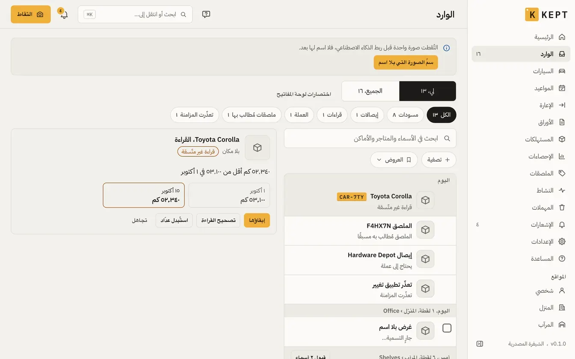Screen dimensions: 575x359
Task: View النشاط activity log
Action: 521,191
